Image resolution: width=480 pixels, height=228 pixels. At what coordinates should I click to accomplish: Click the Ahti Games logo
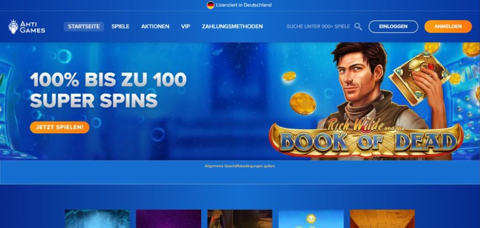click(x=27, y=27)
